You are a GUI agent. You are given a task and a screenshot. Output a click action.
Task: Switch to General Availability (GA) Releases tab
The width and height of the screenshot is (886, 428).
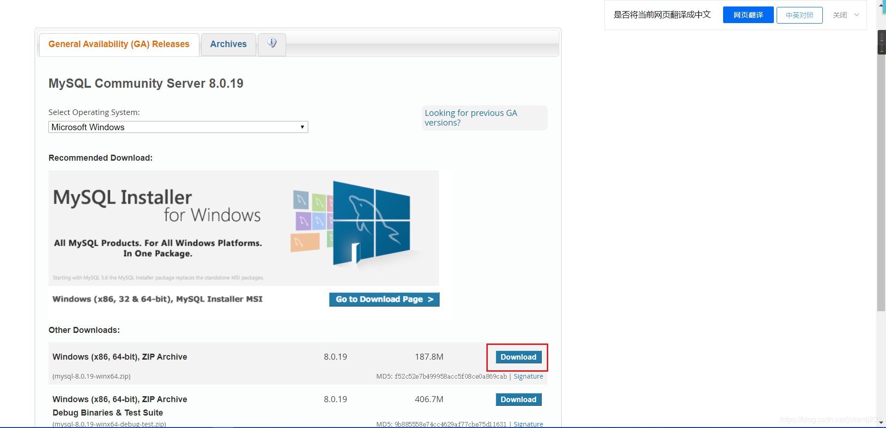tap(119, 44)
